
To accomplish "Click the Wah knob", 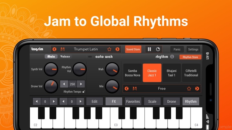I will pos(112,69).
